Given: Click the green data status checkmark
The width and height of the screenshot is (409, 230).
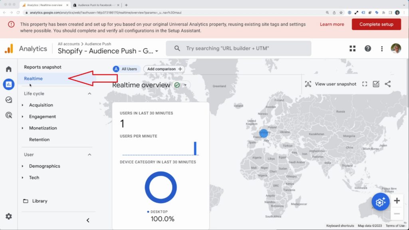Looking at the screenshot, I should click(x=177, y=85).
